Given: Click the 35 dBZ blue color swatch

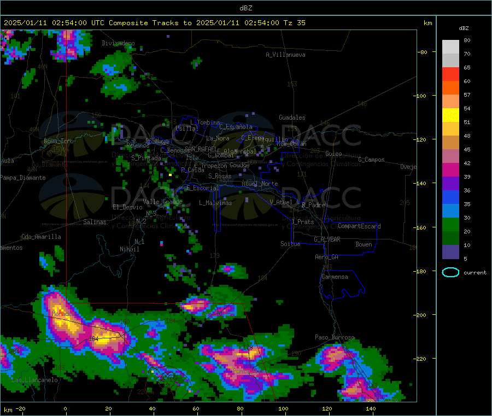Looking at the screenshot, I should (x=450, y=197).
